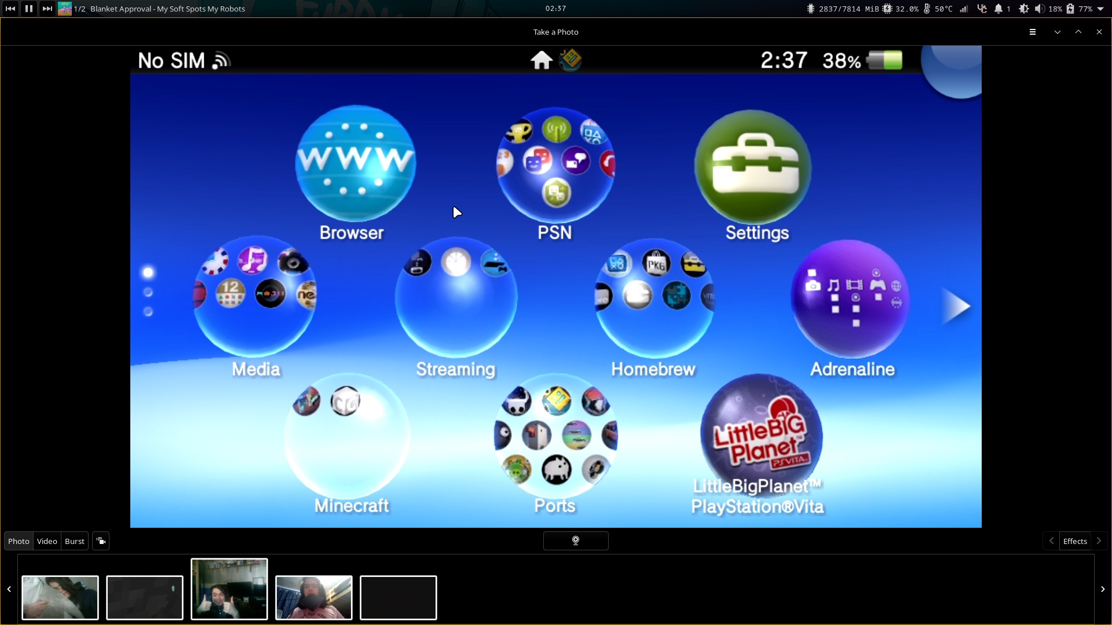Pause the music playback in top panel

coord(28,9)
